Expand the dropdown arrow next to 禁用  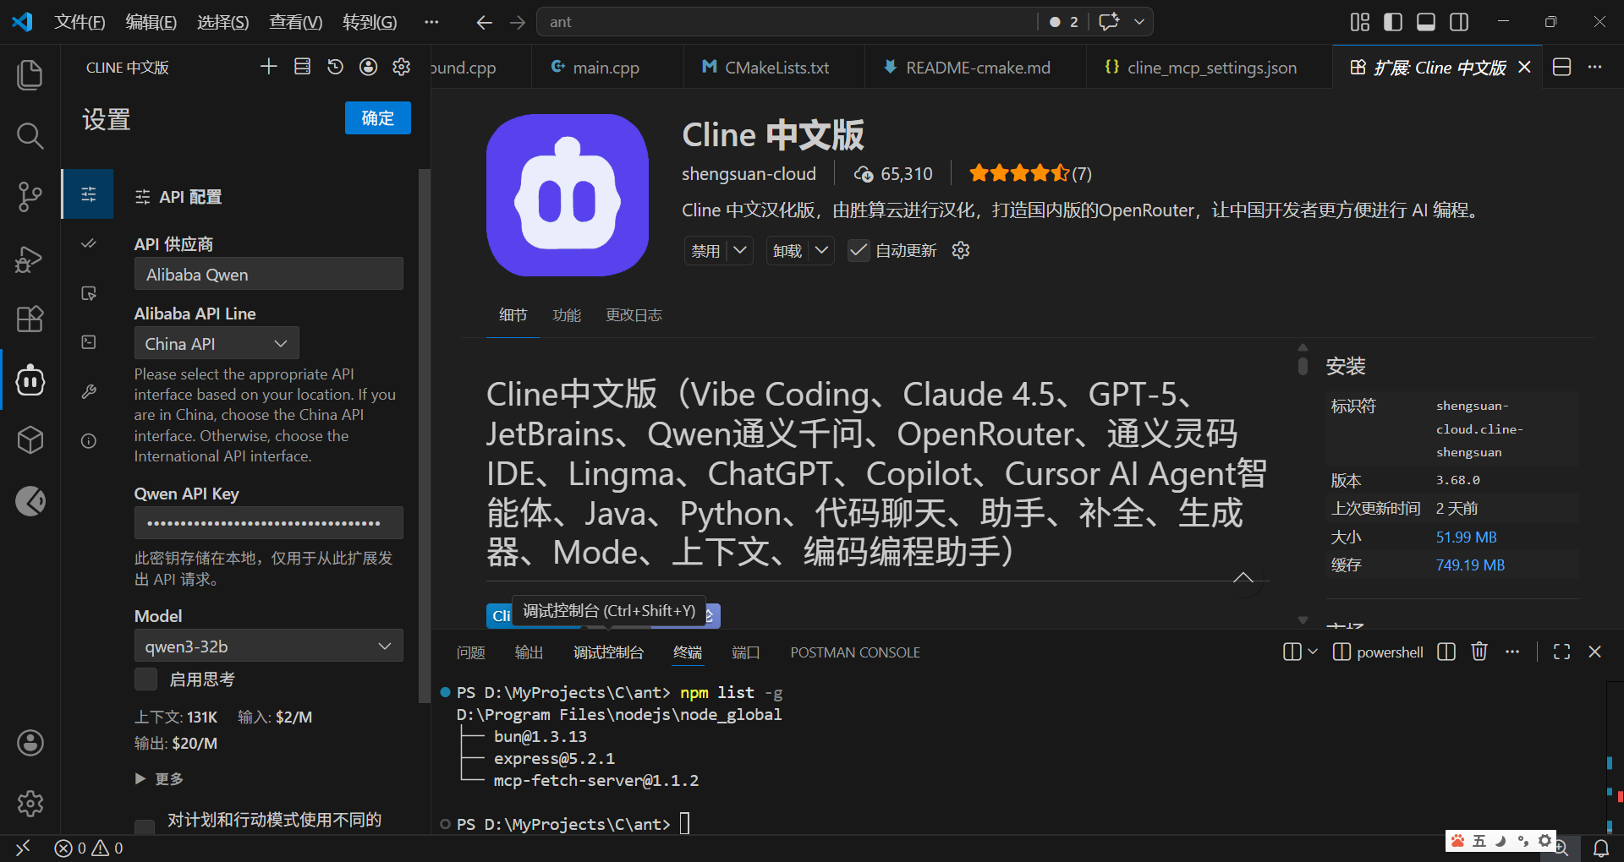[x=740, y=250]
